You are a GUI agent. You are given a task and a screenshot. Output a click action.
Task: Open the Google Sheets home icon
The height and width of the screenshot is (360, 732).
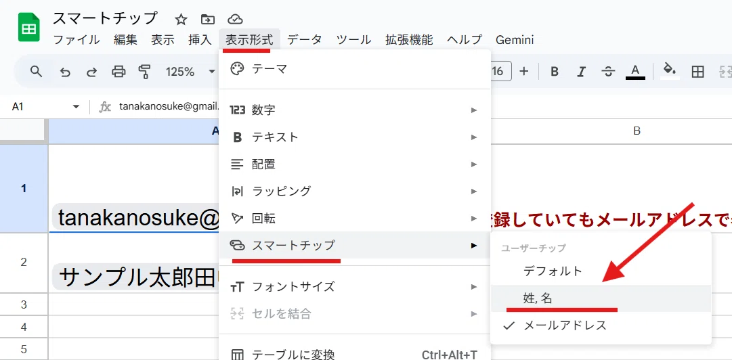tap(29, 28)
